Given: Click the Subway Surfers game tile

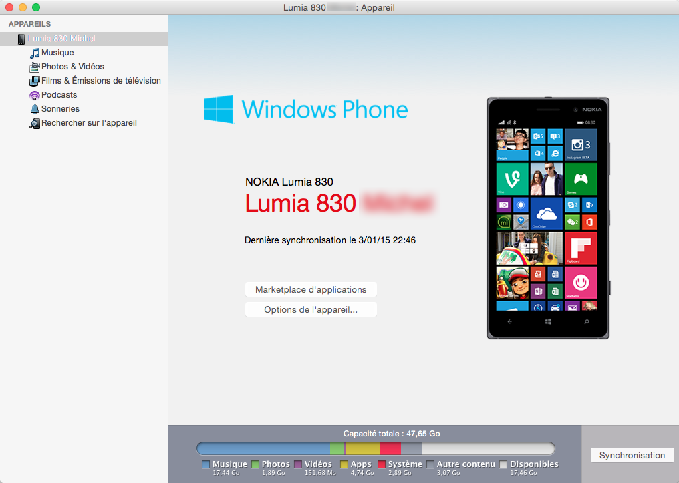Looking at the screenshot, I should (513, 282).
